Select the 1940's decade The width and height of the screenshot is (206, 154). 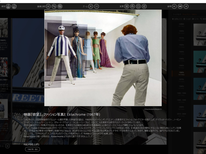pyautogui.click(x=182, y=60)
